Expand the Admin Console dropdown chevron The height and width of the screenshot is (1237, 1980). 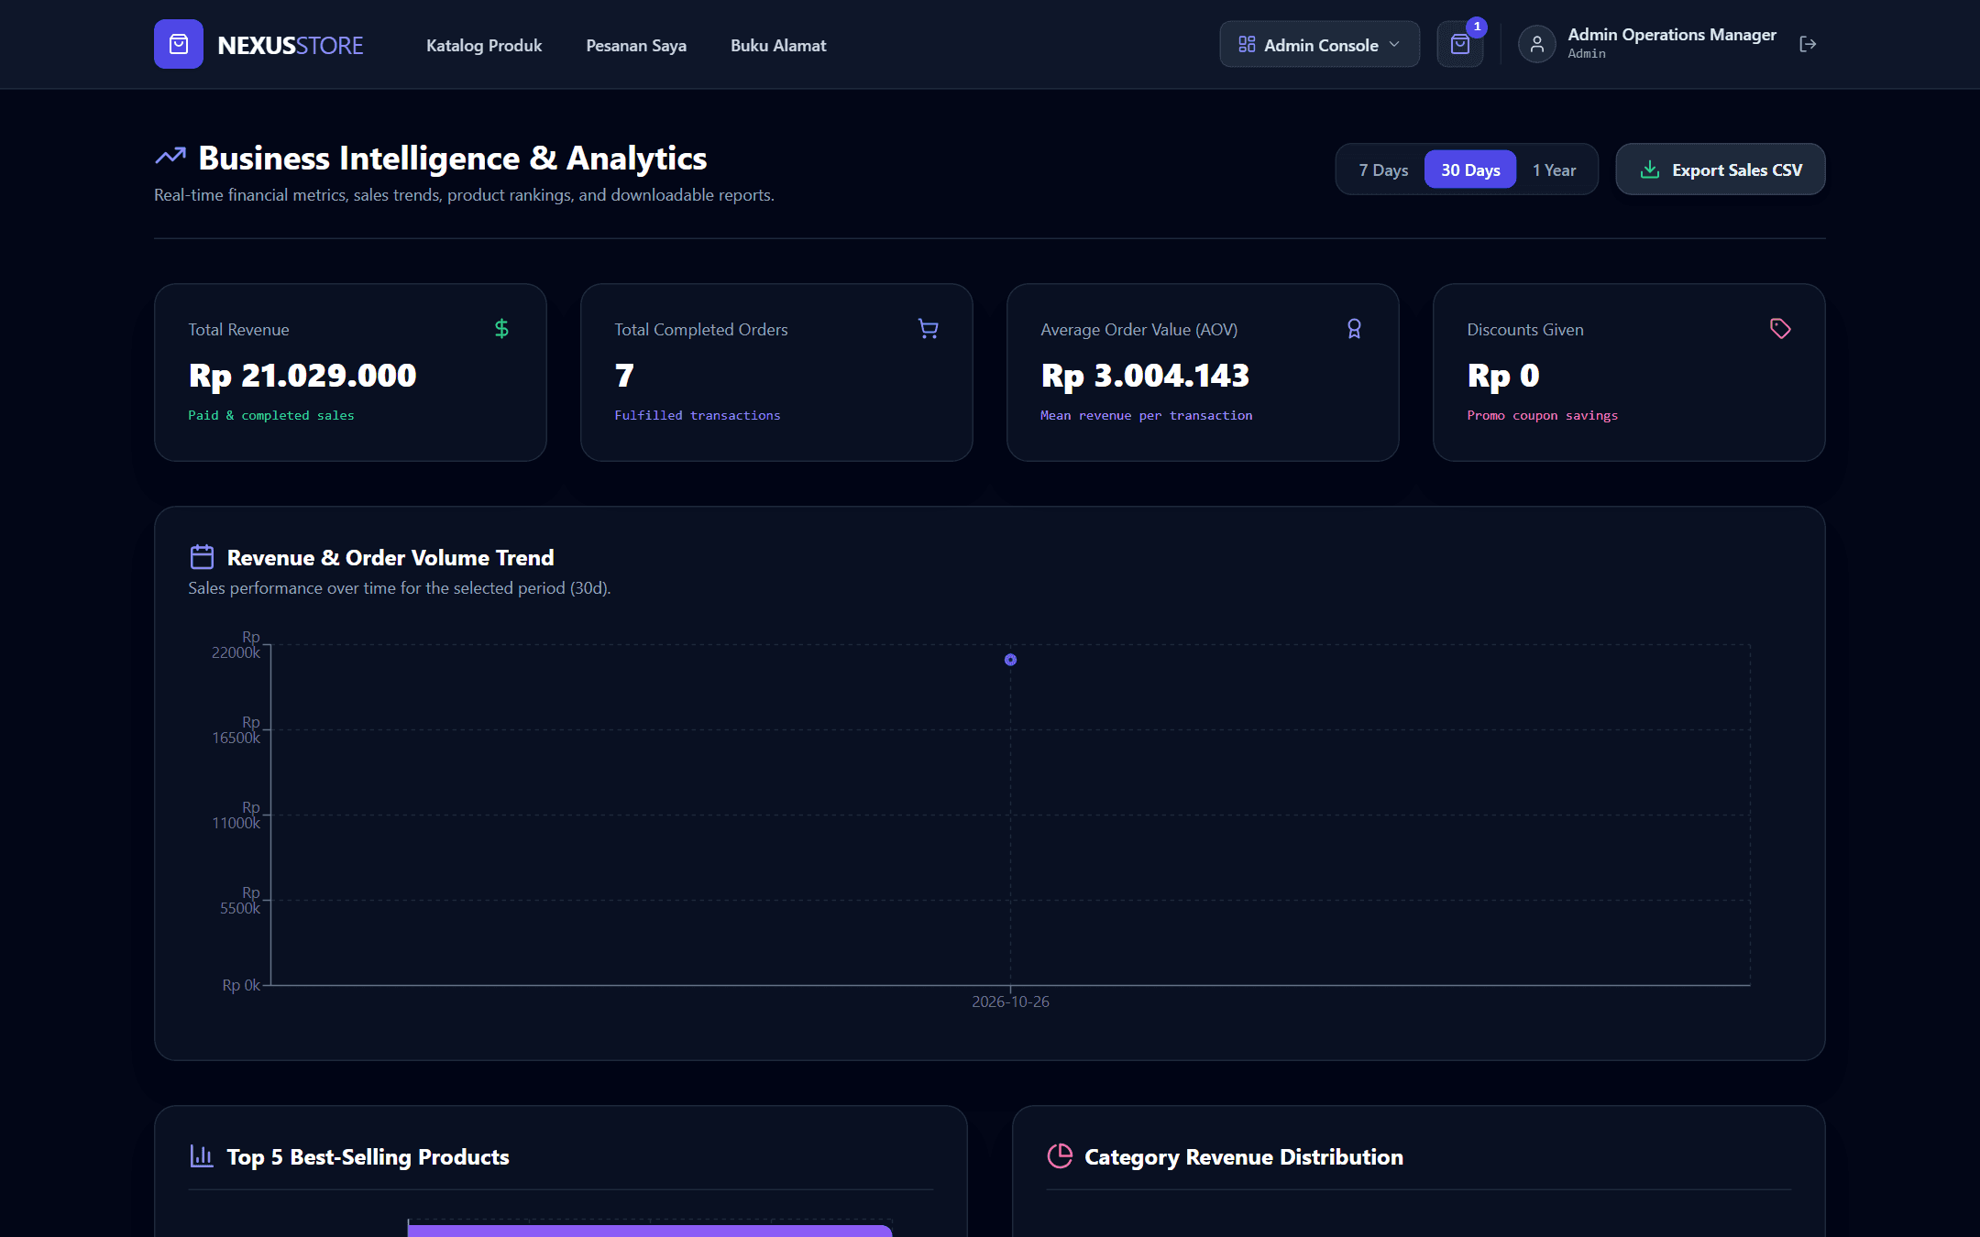click(x=1394, y=44)
